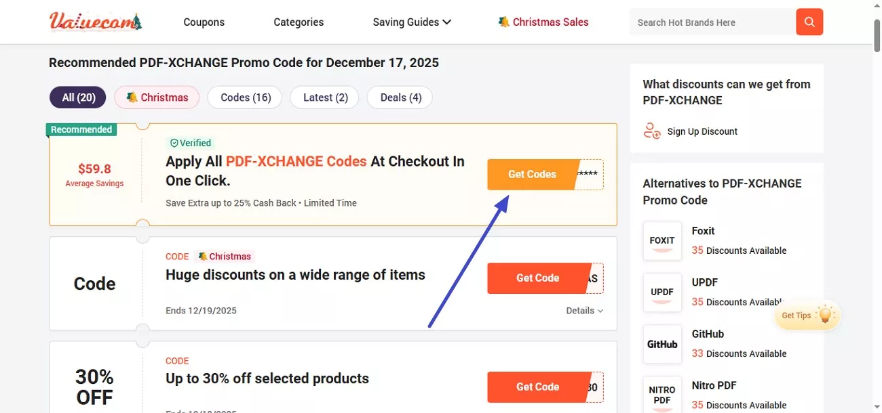Click Get Codes on the verified offer
882x413 pixels.
click(531, 174)
